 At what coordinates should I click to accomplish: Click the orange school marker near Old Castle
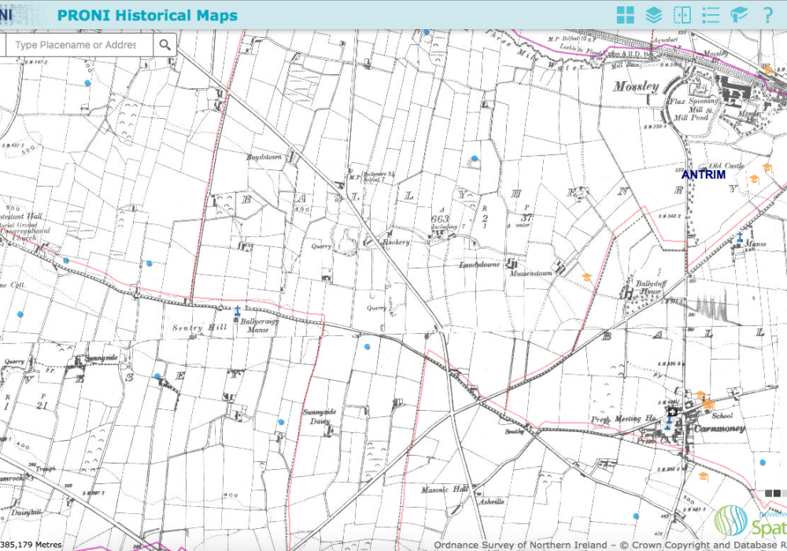pos(755,179)
